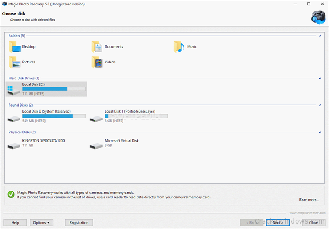329x229 pixels.
Task: Collapse the Hard Disk Drives section
Action: tap(320, 78)
